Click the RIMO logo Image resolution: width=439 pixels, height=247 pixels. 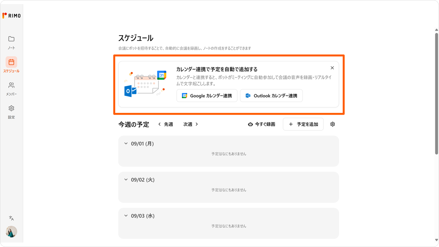click(x=11, y=15)
